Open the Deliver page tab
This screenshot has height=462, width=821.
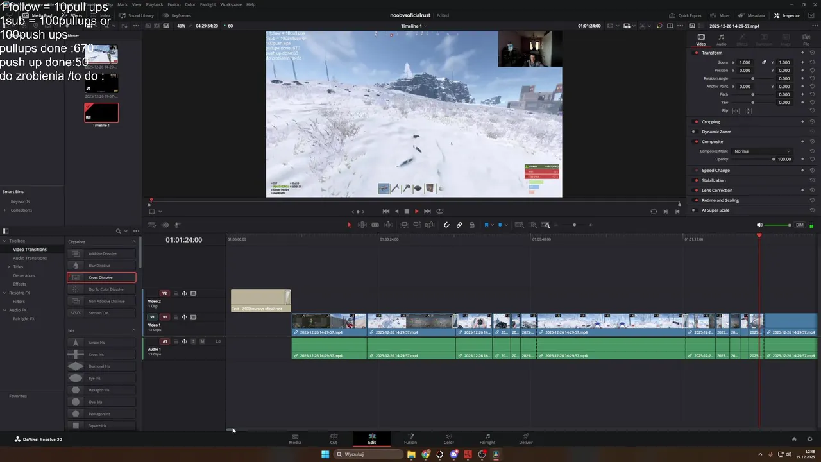tap(526, 439)
